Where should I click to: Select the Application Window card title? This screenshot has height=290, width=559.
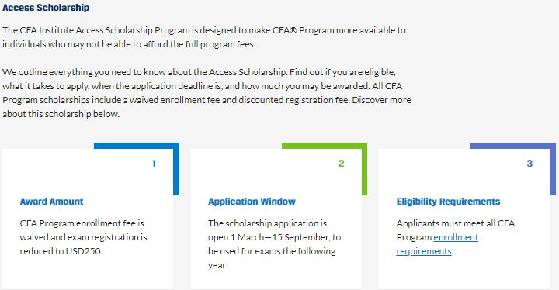252,202
